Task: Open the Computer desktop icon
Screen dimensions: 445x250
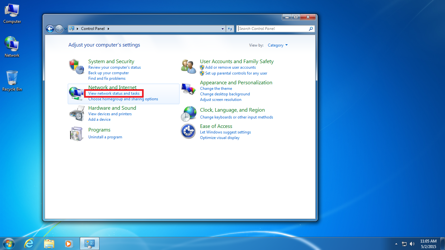Action: 12,14
